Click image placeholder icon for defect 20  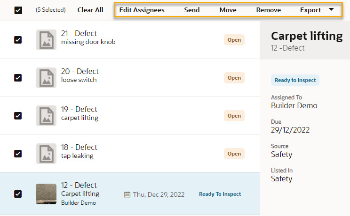[x=46, y=78]
